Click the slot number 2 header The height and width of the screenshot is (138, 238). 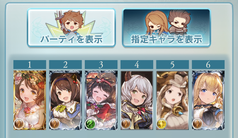pyautogui.click(x=66, y=65)
